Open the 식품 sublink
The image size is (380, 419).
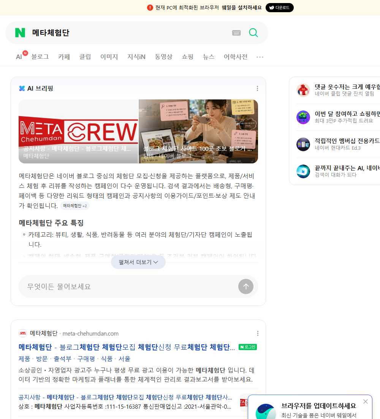[107, 358]
